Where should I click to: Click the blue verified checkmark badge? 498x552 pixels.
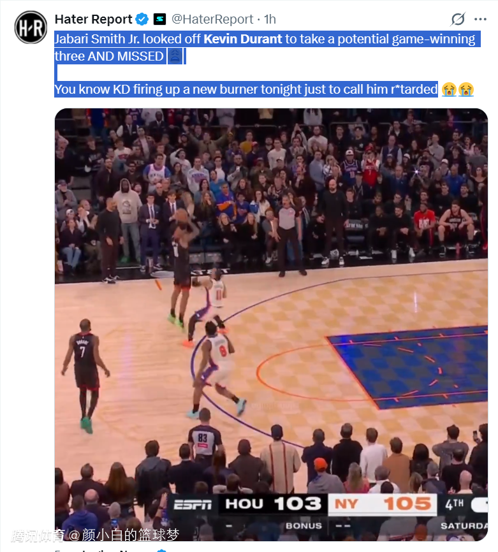pos(142,19)
